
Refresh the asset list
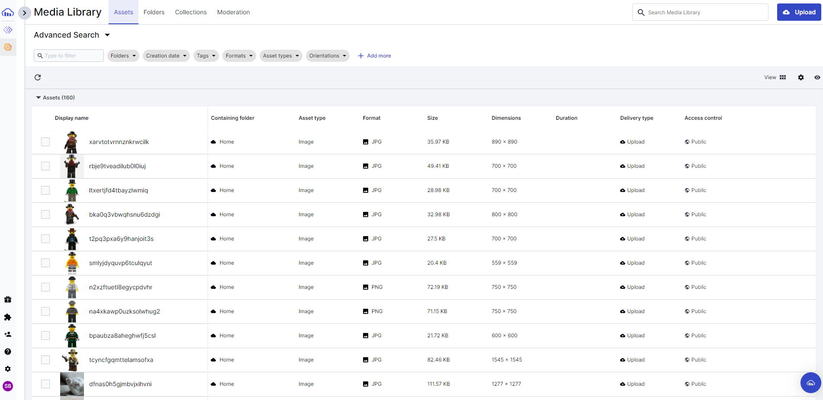[x=38, y=77]
